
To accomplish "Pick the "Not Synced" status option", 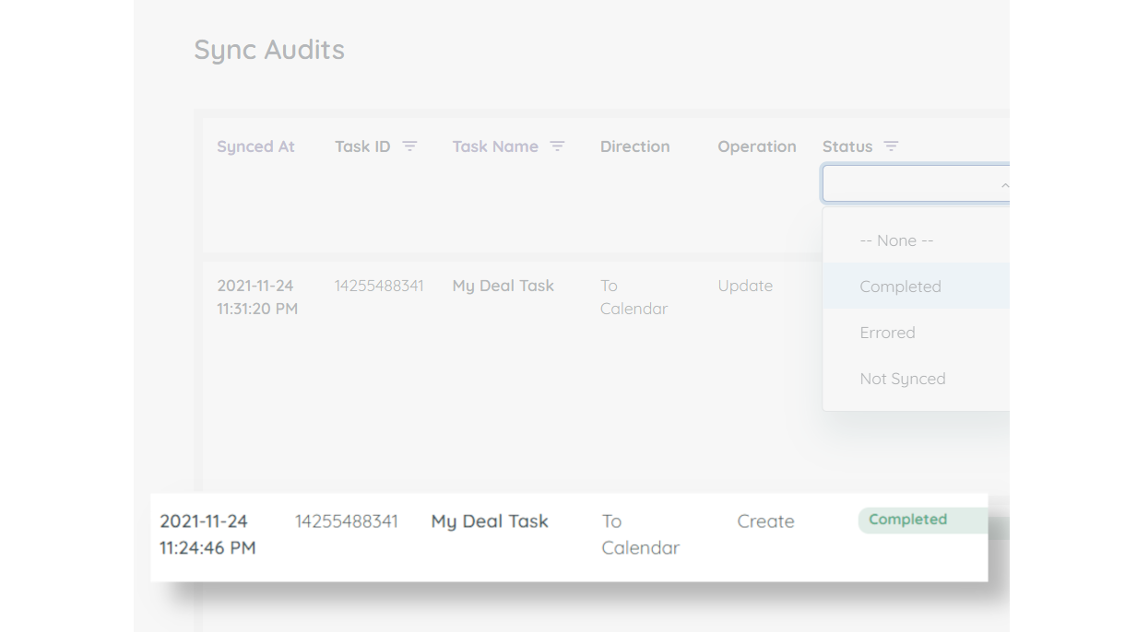I will click(x=902, y=379).
